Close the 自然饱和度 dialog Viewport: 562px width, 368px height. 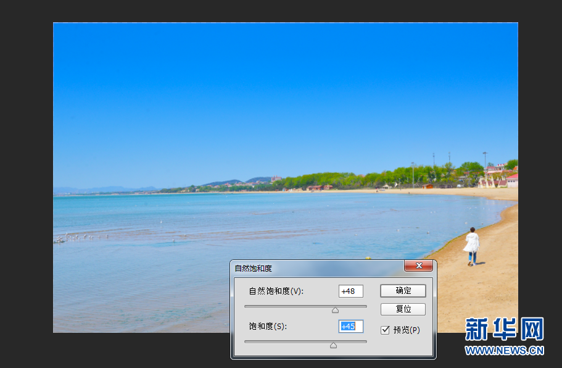[419, 266]
